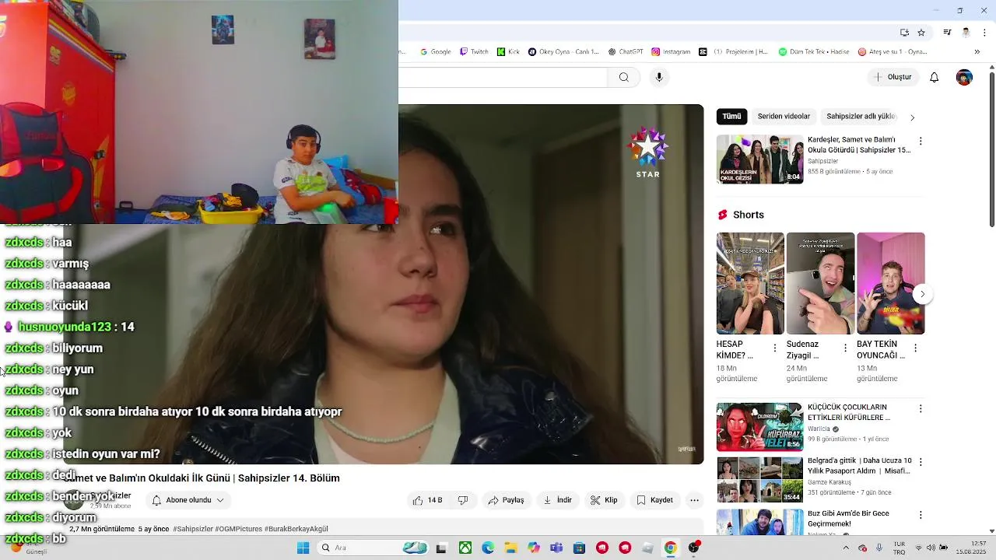
Task: Open the Projelerim bookmark
Action: pos(734,52)
